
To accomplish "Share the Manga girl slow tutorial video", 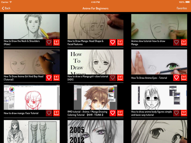I will (120, 78).
